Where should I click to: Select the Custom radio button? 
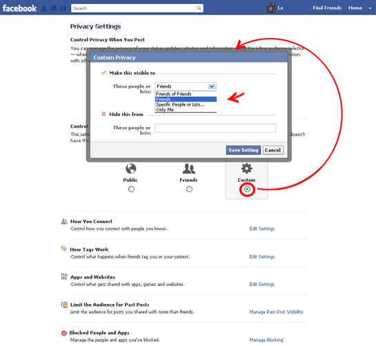point(247,189)
